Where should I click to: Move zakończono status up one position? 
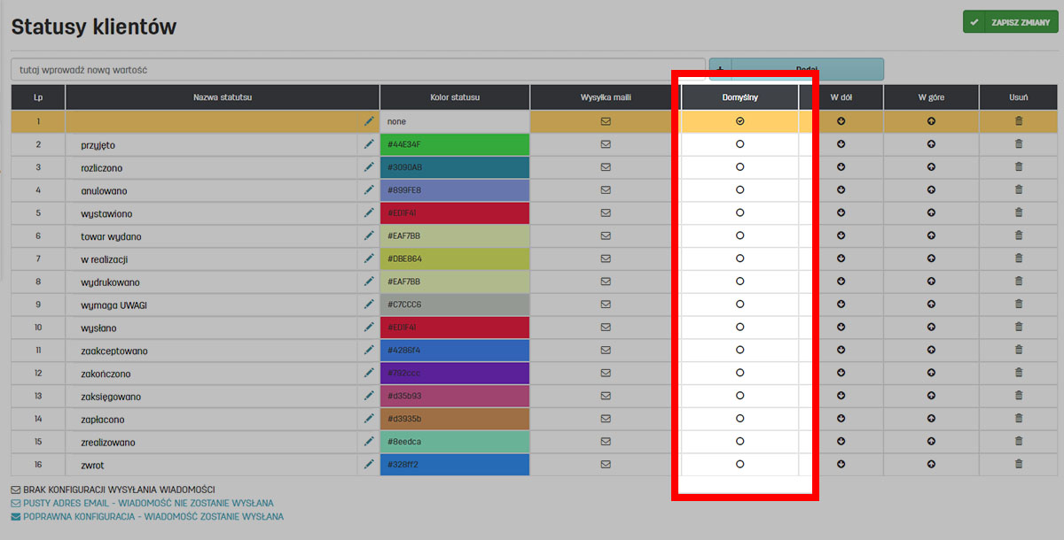pos(931,374)
